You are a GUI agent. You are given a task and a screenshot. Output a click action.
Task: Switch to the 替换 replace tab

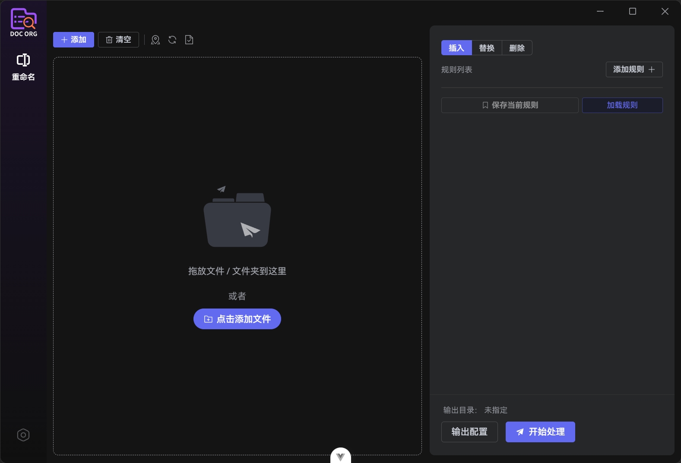click(487, 48)
